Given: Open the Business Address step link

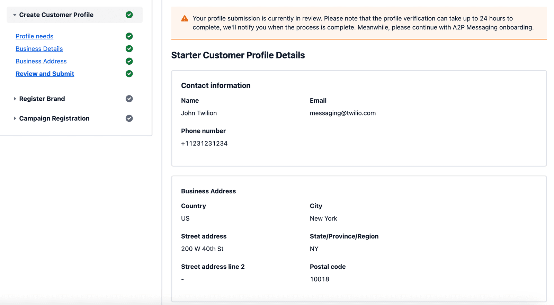Looking at the screenshot, I should pos(41,61).
